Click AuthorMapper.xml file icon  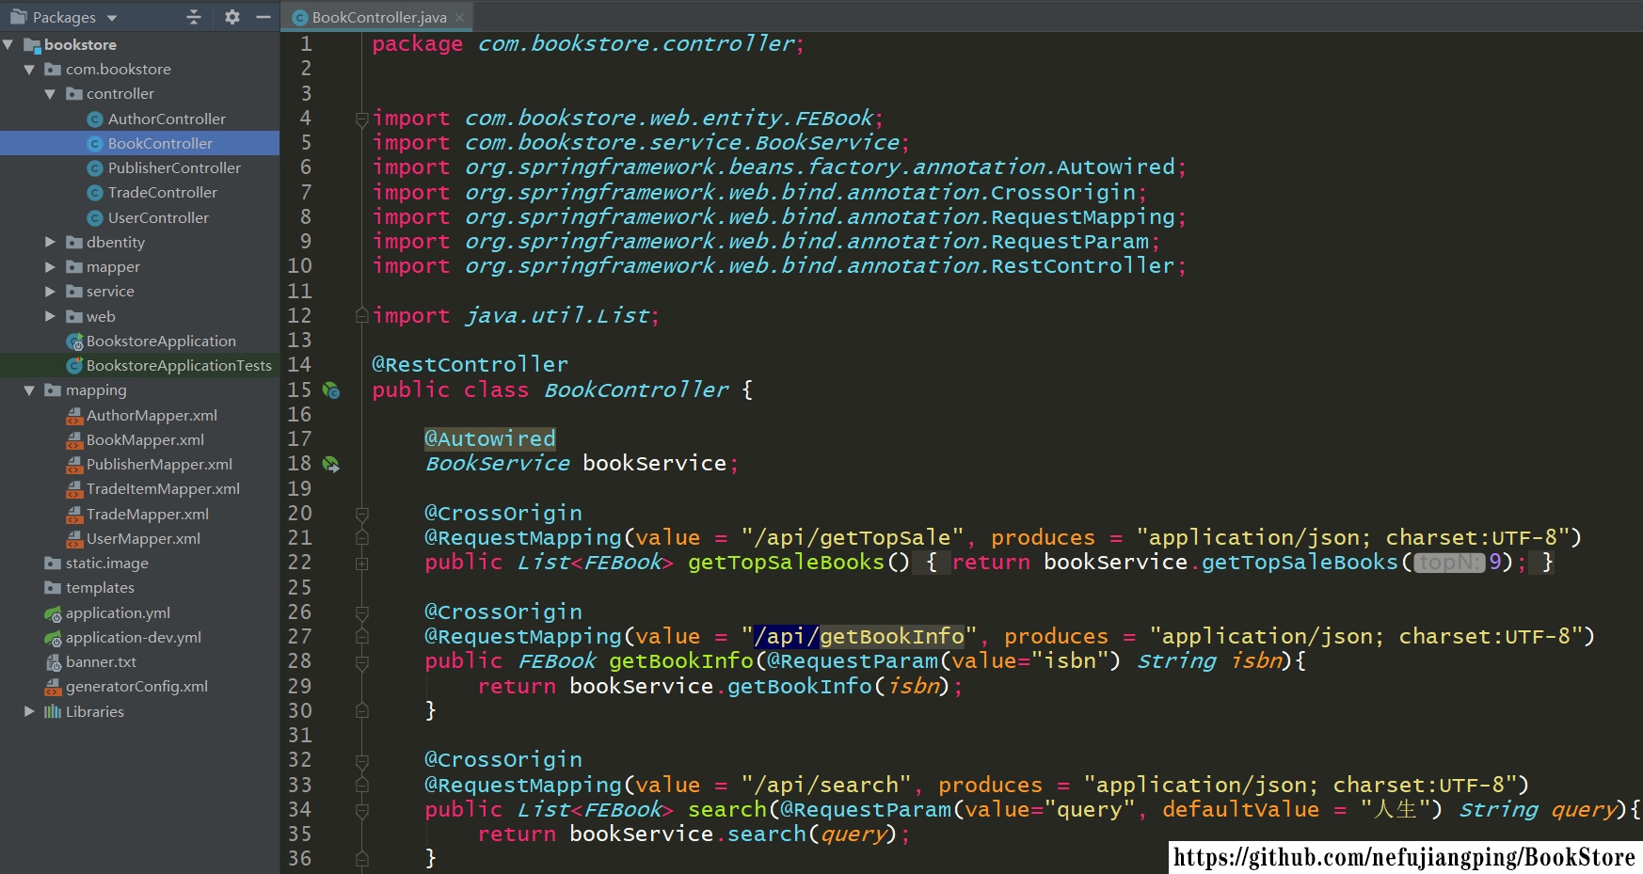pyautogui.click(x=74, y=416)
